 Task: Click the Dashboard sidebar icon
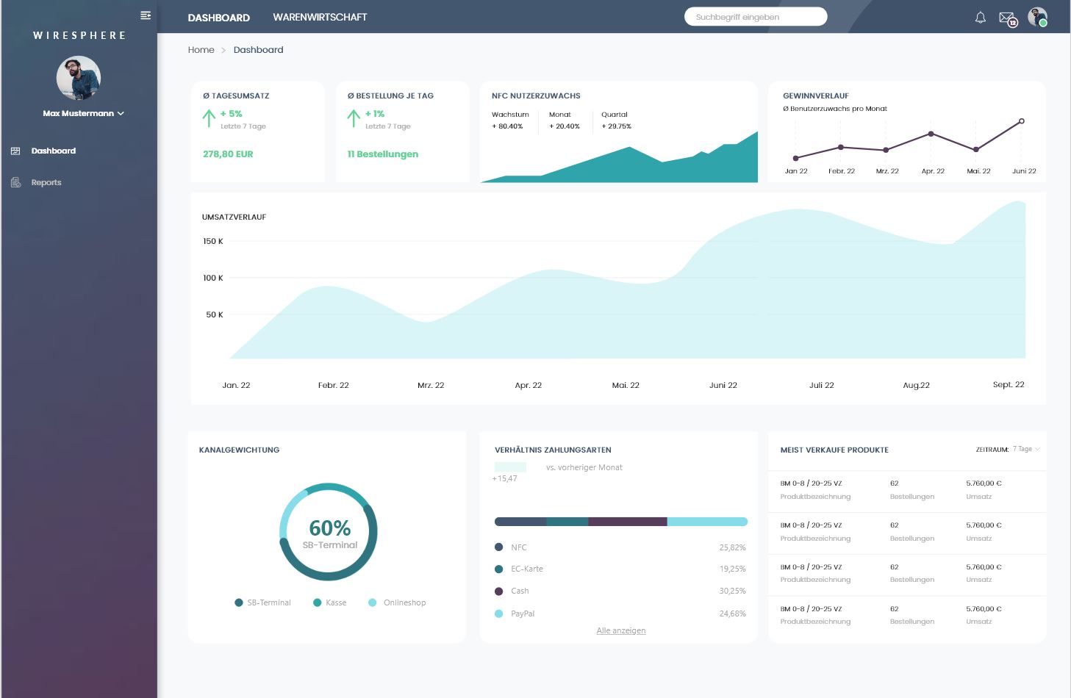[15, 151]
